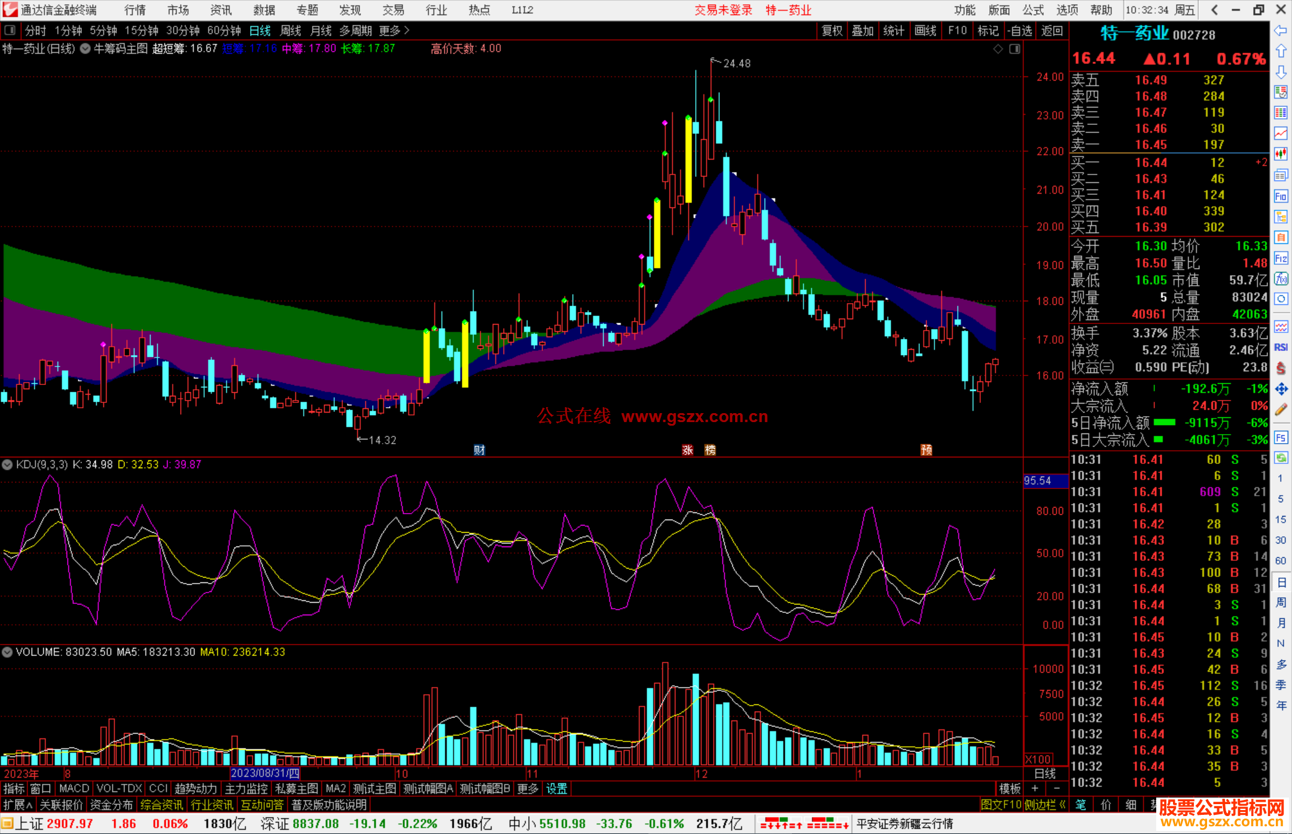Click the four-way move arrows icon
This screenshot has width=1292, height=834.
1281,389
